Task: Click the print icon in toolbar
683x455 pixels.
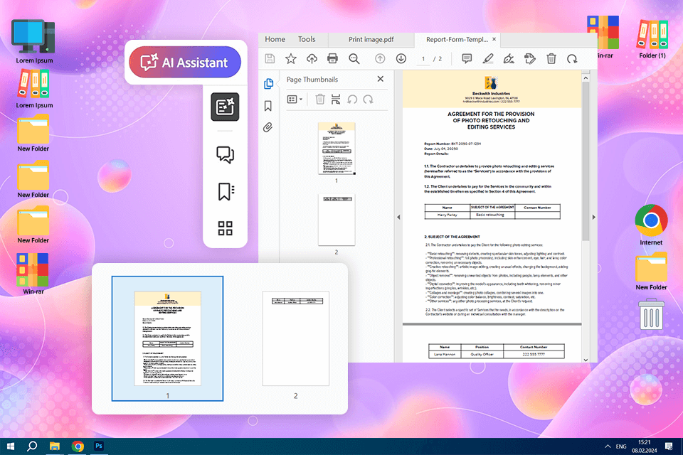Action: coord(332,59)
